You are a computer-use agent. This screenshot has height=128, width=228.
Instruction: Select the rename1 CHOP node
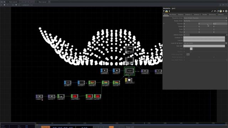pyautogui.click(x=89, y=97)
